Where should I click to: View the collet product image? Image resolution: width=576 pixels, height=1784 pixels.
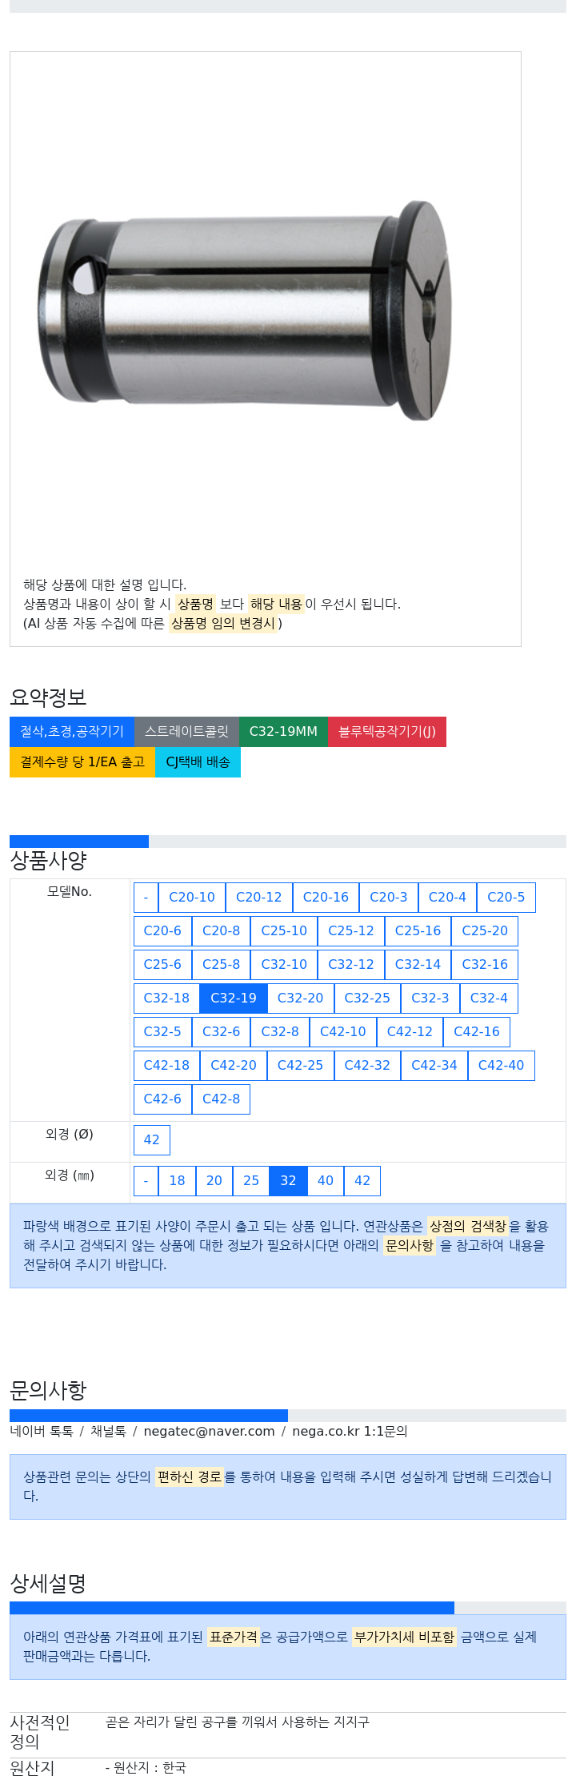coord(246,311)
